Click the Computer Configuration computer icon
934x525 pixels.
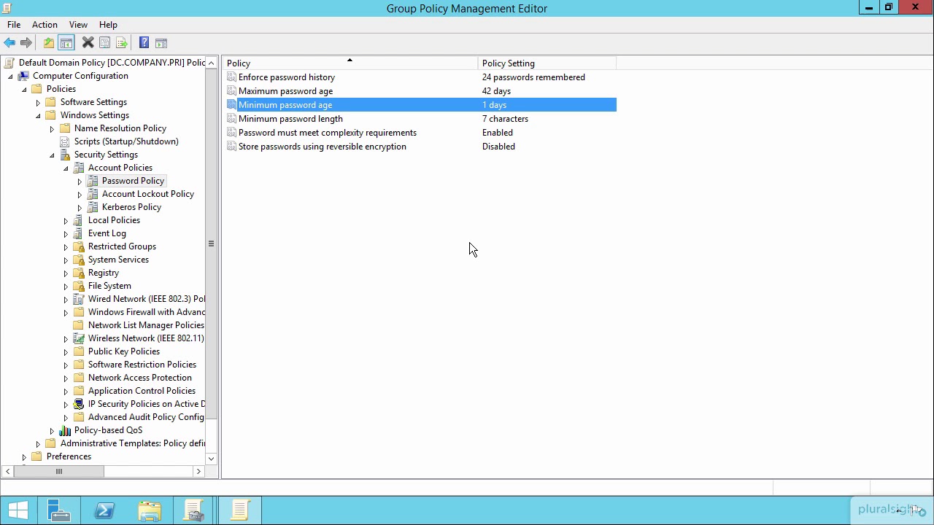[23, 76]
